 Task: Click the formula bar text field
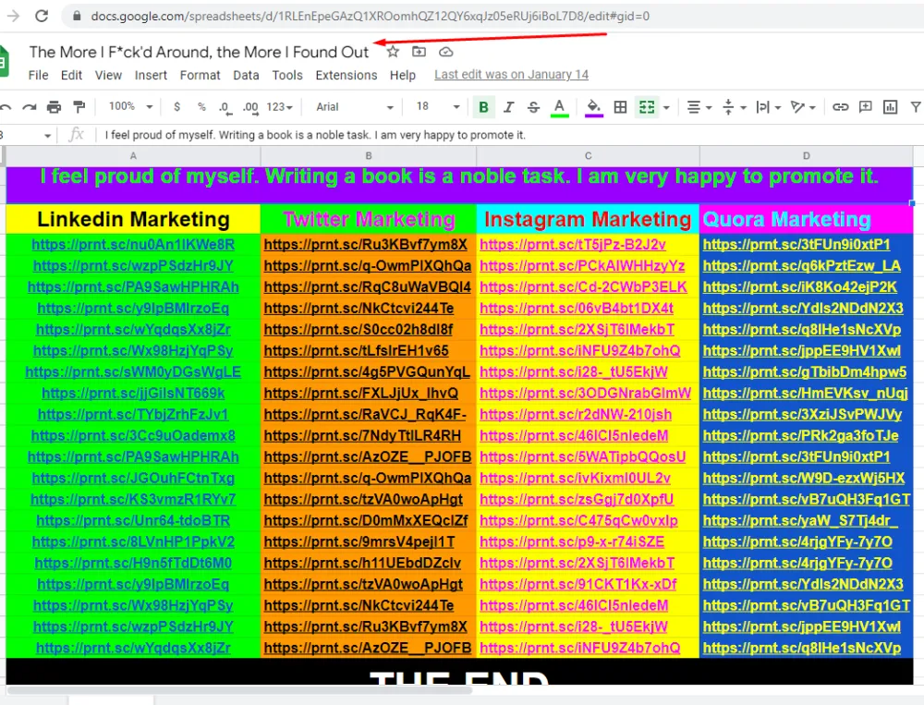click(462, 135)
